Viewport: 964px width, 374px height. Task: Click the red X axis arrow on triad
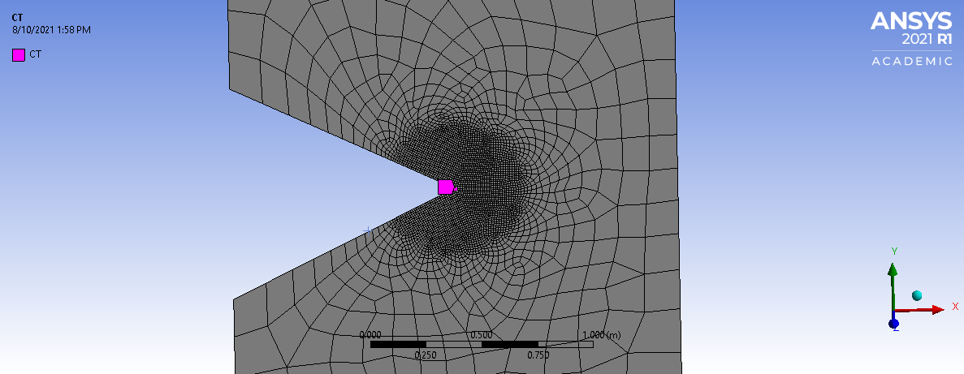pos(920,310)
